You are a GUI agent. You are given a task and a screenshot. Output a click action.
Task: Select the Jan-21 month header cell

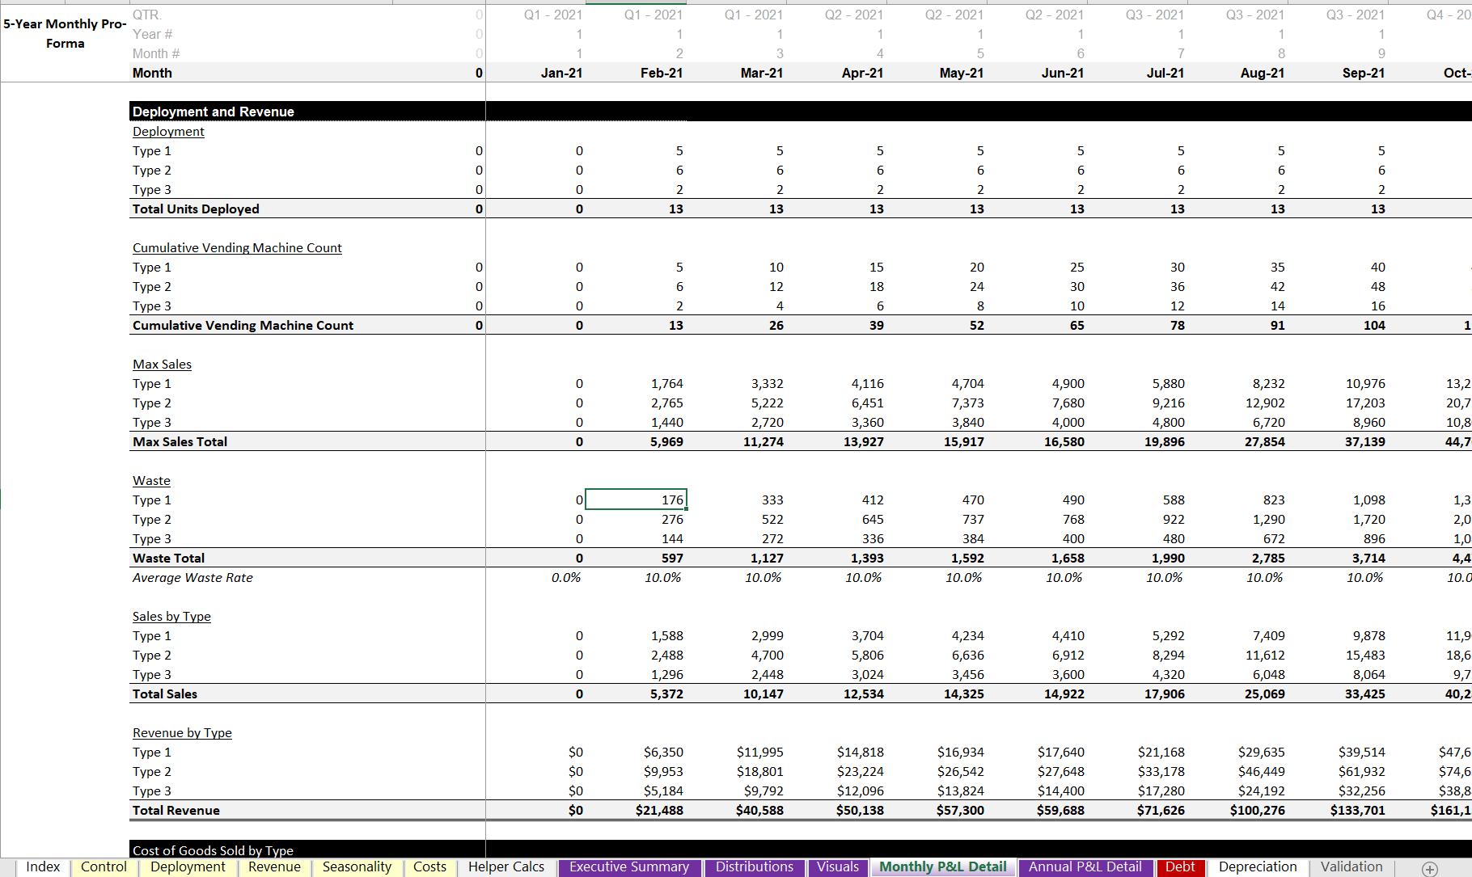pyautogui.click(x=561, y=73)
